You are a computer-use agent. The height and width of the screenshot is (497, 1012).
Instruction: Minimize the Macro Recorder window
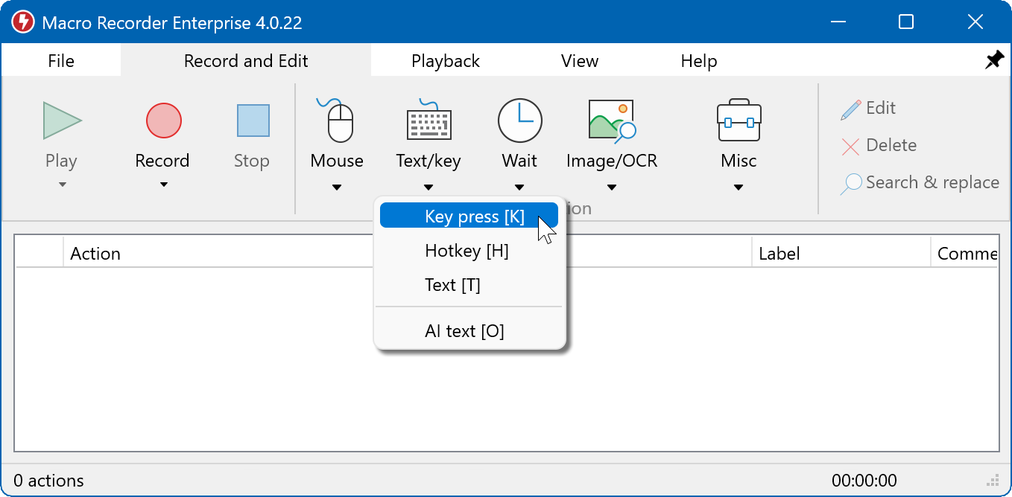click(x=838, y=22)
